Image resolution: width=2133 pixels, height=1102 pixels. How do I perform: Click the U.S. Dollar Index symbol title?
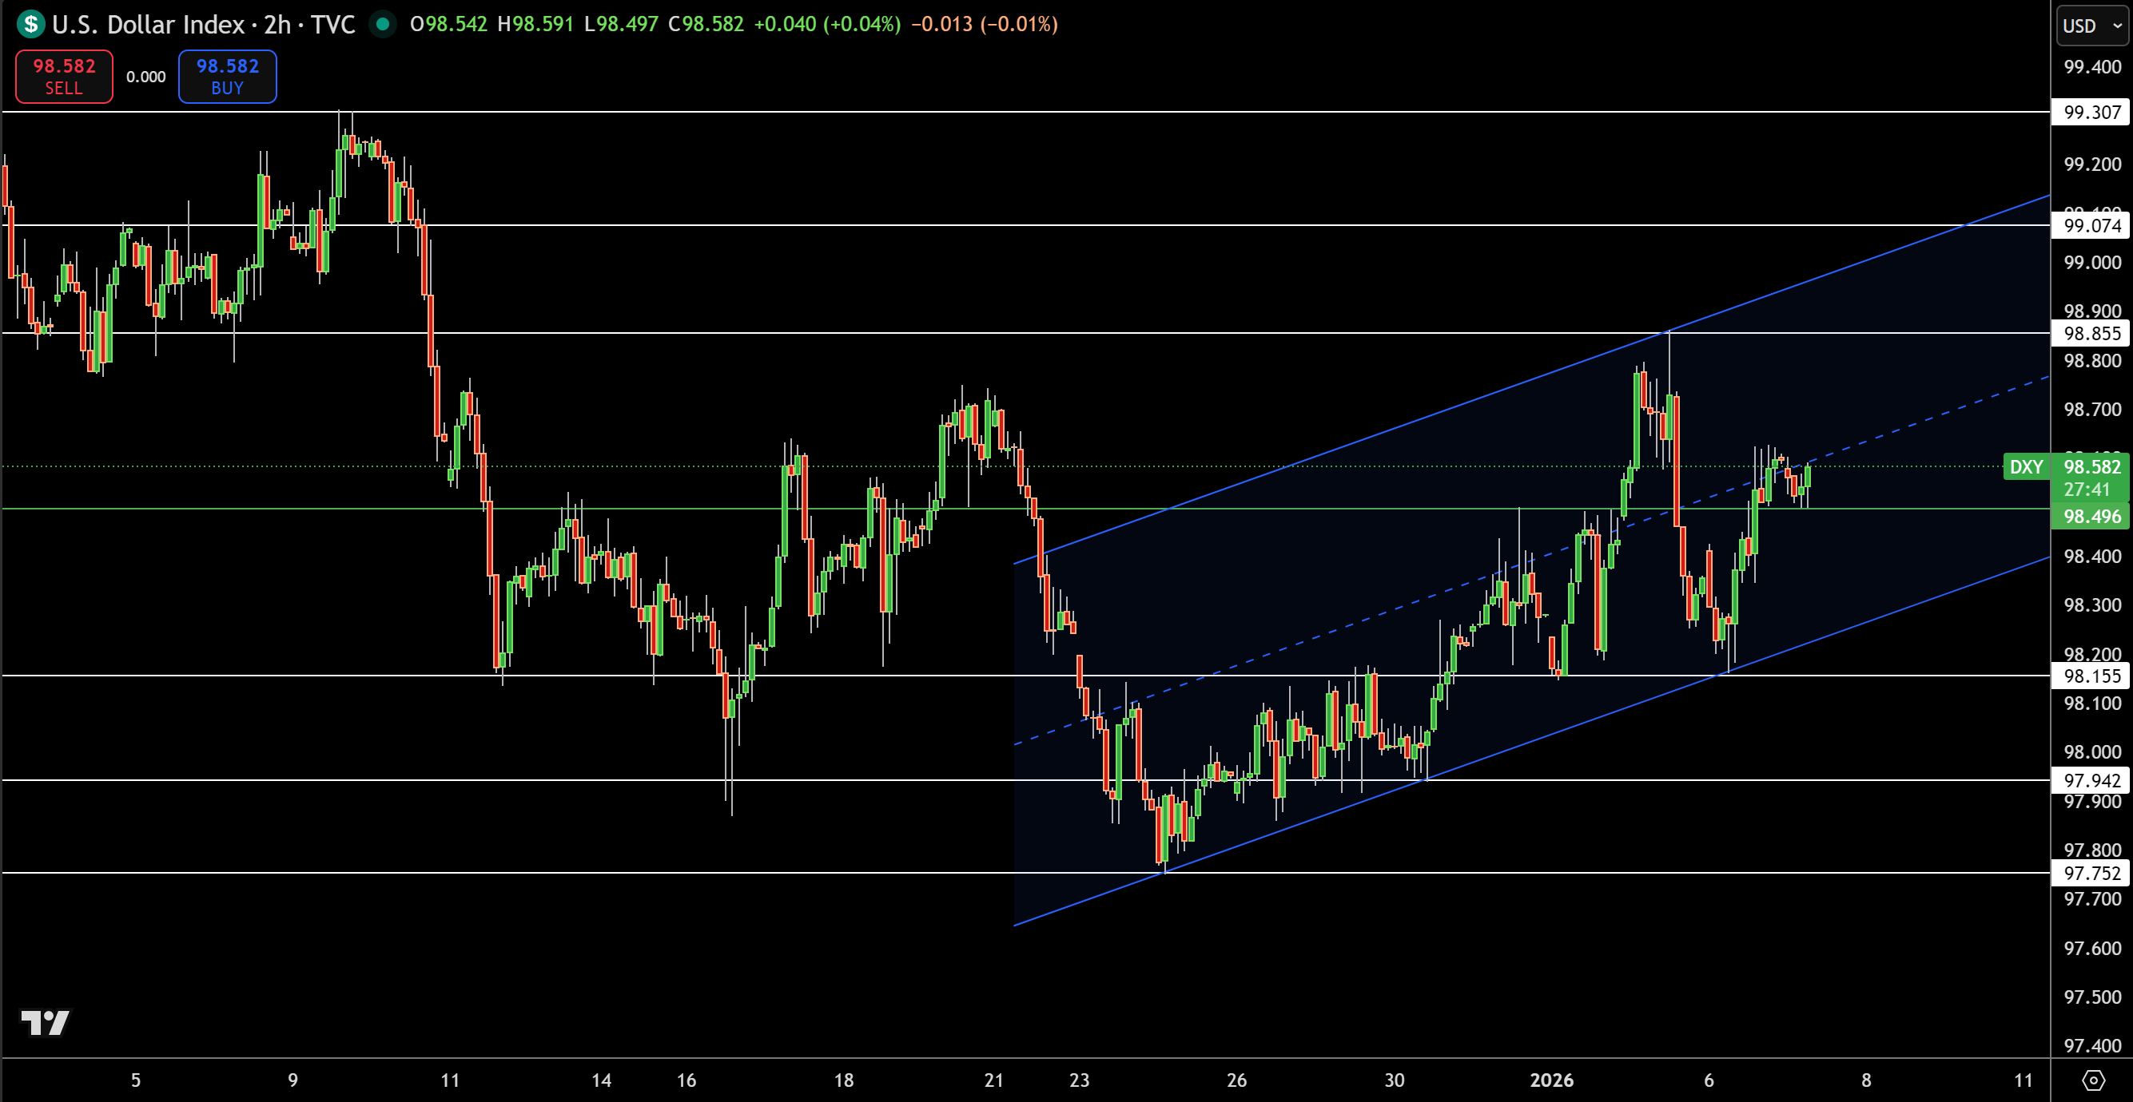pos(148,24)
